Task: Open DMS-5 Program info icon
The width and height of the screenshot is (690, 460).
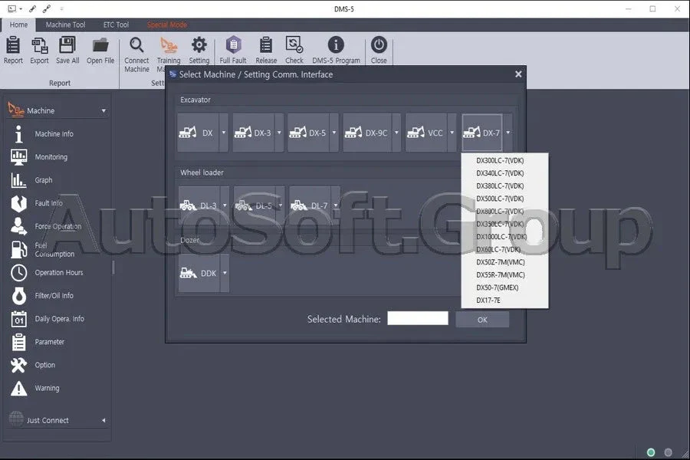Action: (x=336, y=45)
